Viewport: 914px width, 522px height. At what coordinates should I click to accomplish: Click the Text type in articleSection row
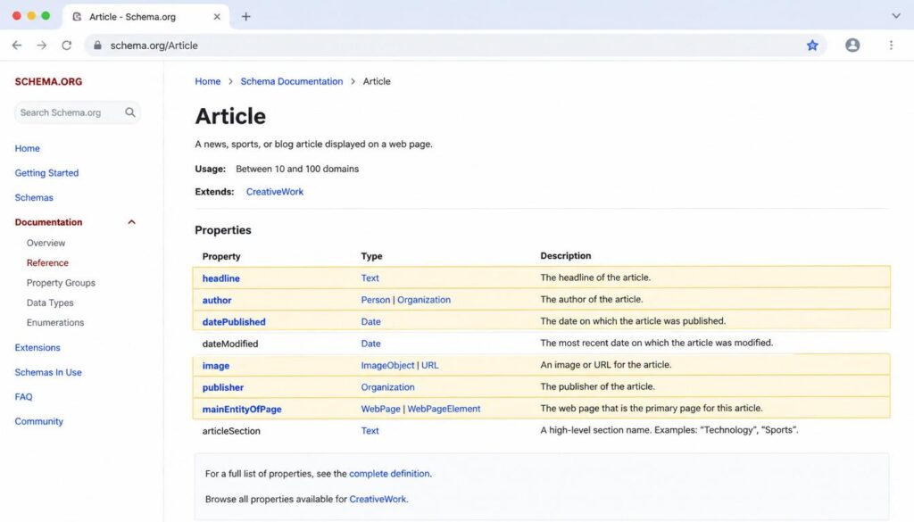[370, 430]
